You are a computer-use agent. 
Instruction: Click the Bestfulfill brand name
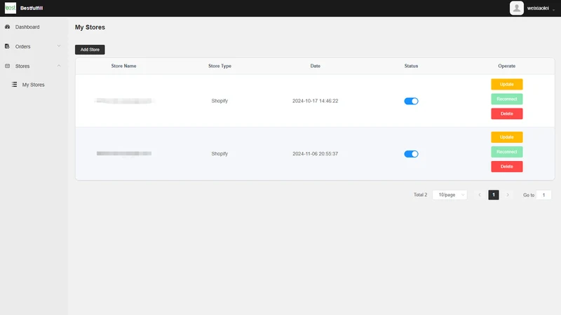32,8
